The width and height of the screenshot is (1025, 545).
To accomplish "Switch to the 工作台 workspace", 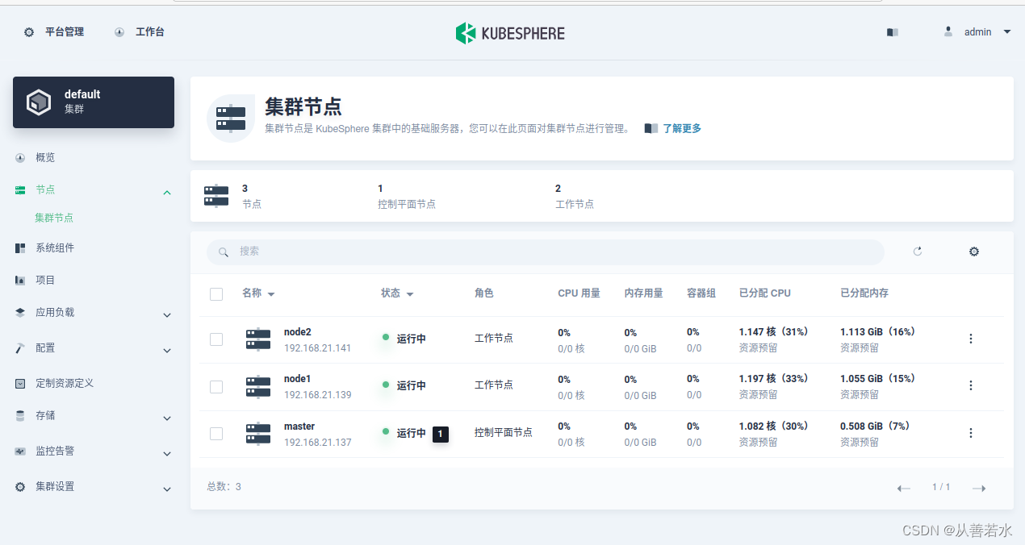I will click(x=149, y=31).
